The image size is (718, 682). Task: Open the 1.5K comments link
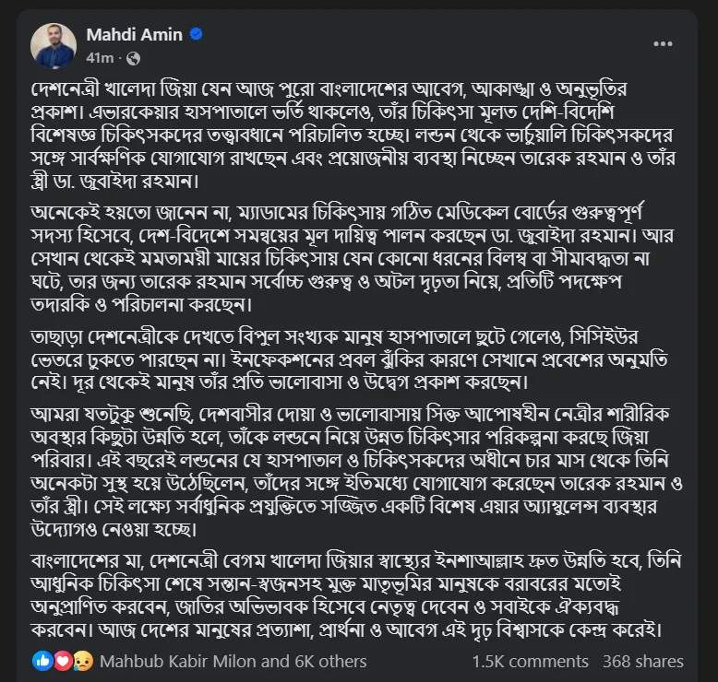(x=529, y=661)
